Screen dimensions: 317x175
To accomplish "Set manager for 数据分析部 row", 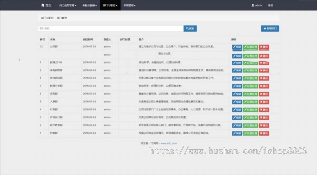I will [250, 86].
